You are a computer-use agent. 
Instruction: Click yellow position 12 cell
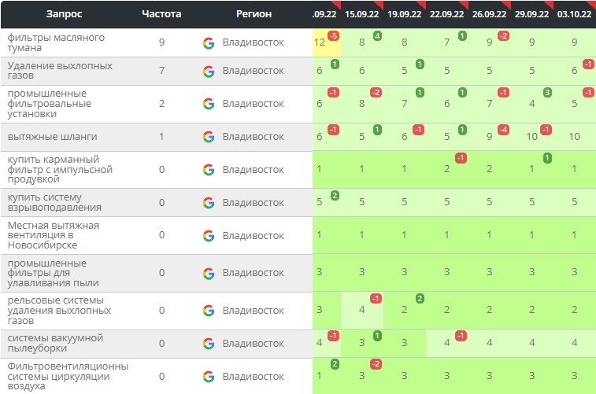(320, 42)
